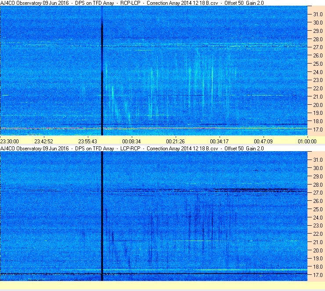Select 22.0 frequency label on LCP-RCP plot
The width and height of the screenshot is (325, 291).
click(318, 234)
